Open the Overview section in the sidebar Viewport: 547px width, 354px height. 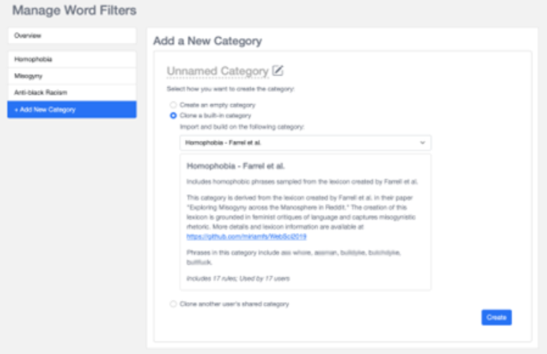72,36
